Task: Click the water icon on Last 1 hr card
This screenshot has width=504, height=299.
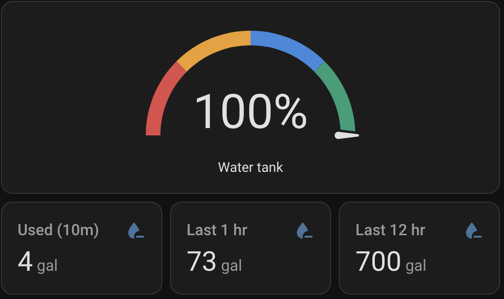Action: [304, 230]
